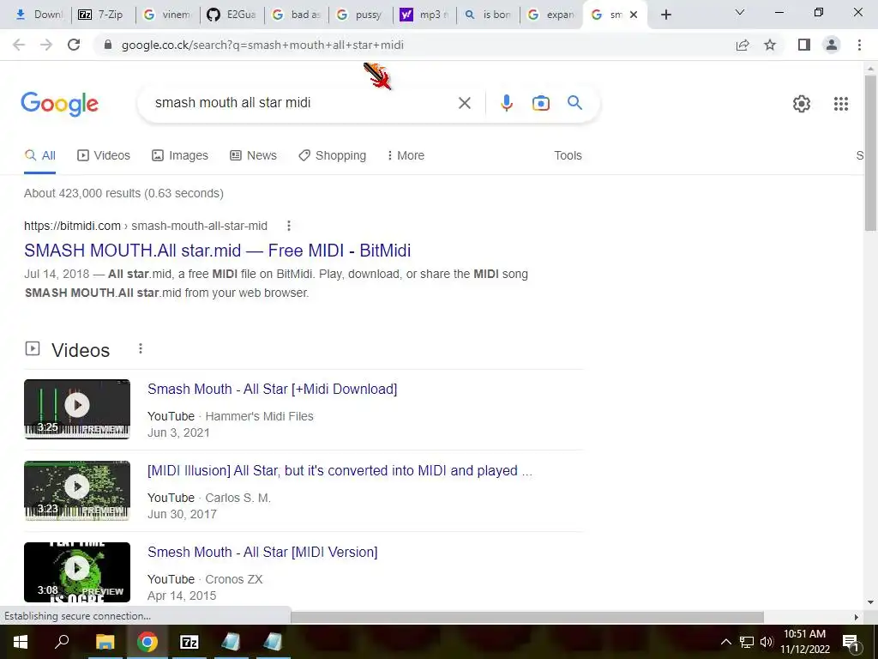The width and height of the screenshot is (878, 659).
Task: Switch to the E2Gua GitHub tab
Action: click(232, 15)
